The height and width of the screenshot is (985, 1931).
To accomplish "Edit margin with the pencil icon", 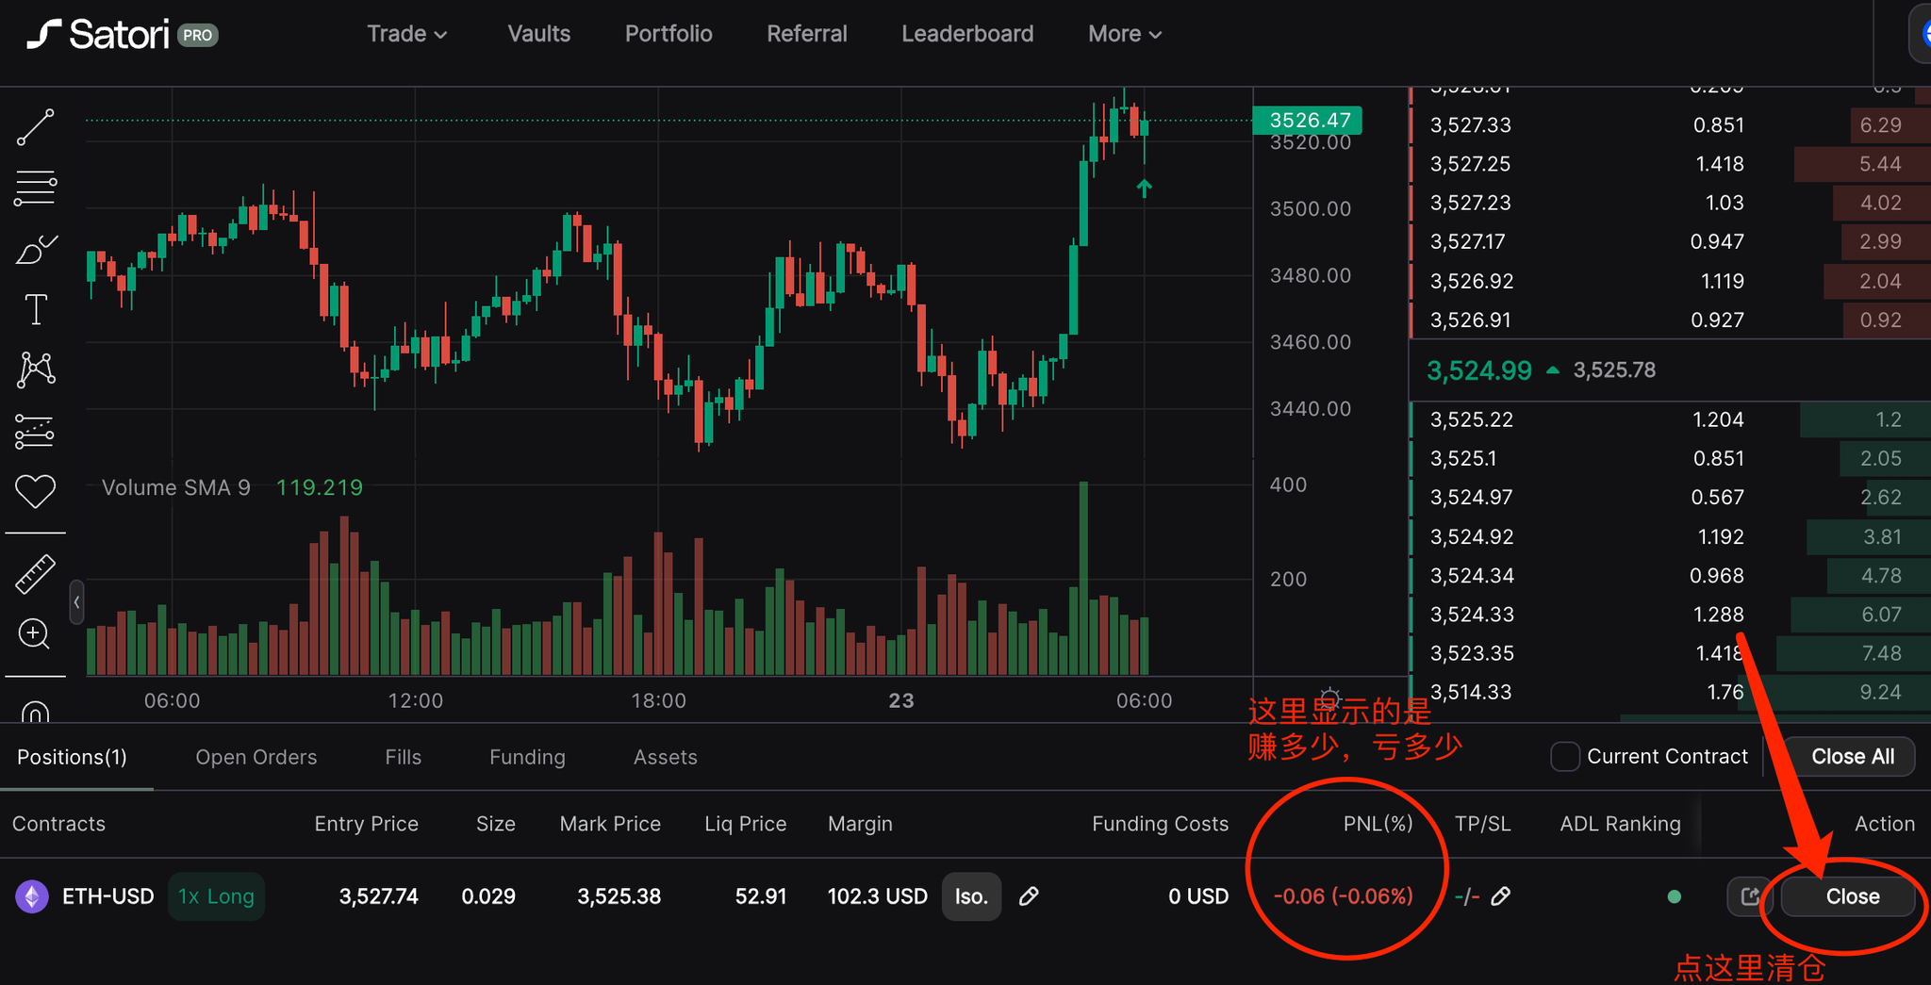I will coord(1029,896).
